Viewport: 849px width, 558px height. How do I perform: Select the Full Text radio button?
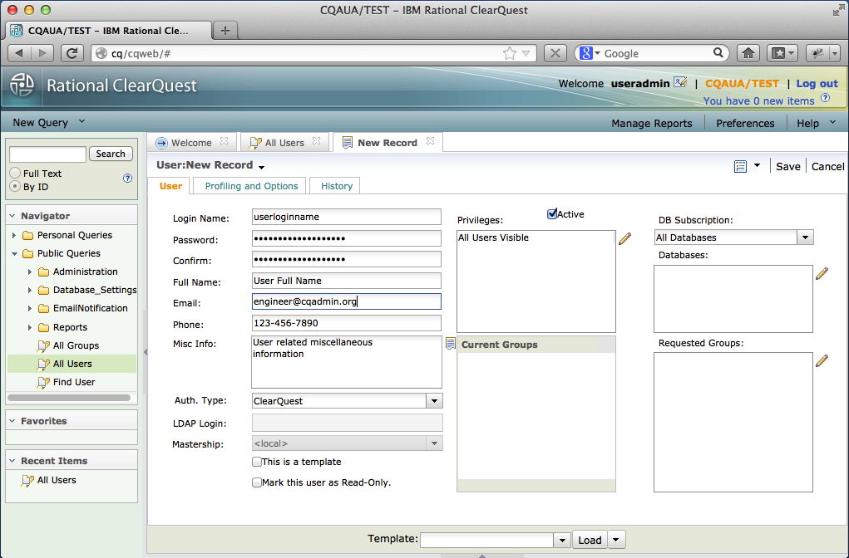pos(15,173)
